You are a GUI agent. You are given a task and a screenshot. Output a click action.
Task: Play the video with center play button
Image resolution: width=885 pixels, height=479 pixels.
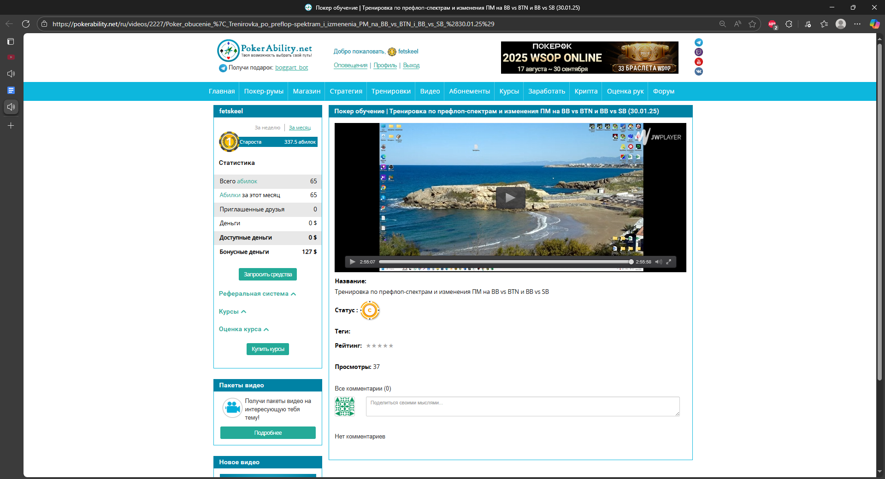pos(510,198)
